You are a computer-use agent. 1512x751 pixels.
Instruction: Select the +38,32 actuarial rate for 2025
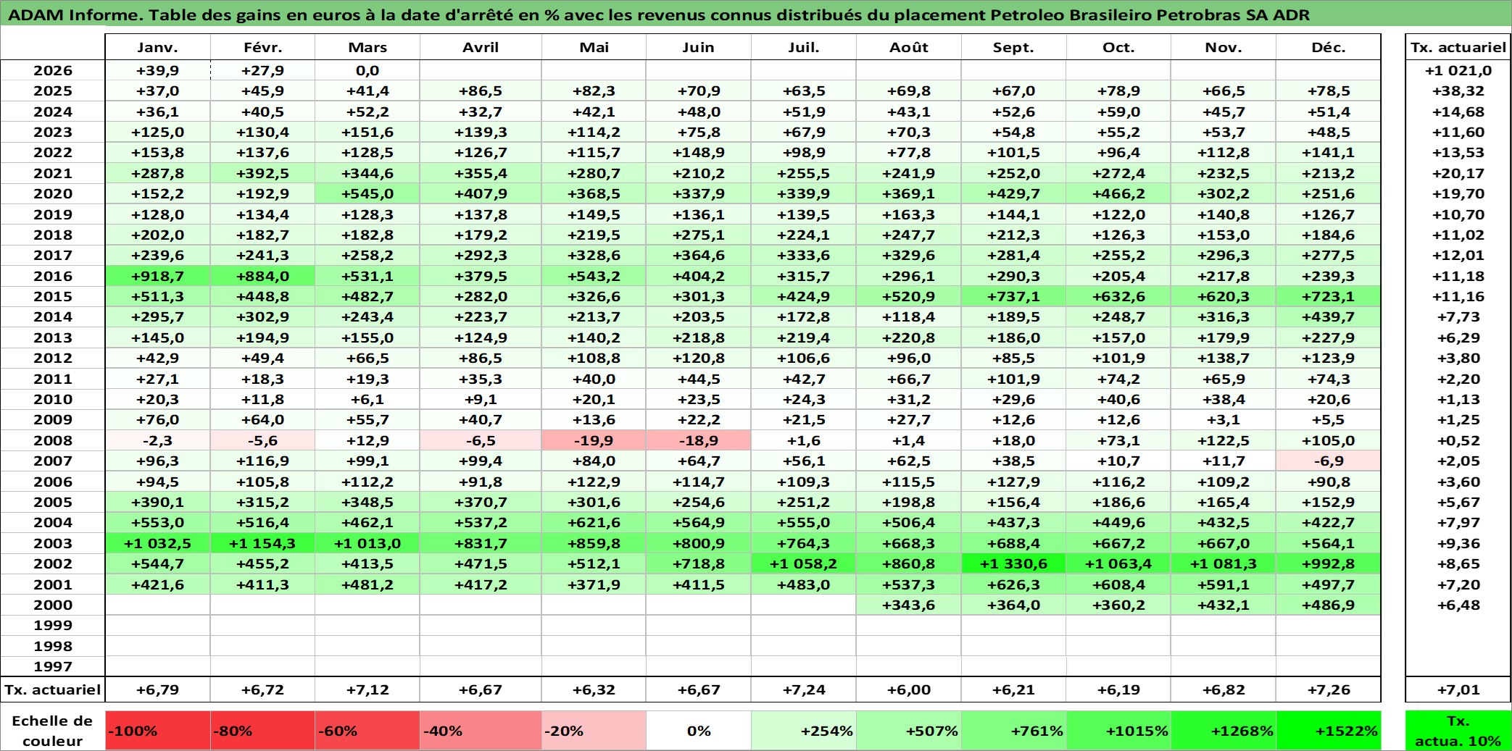pyautogui.click(x=1458, y=91)
